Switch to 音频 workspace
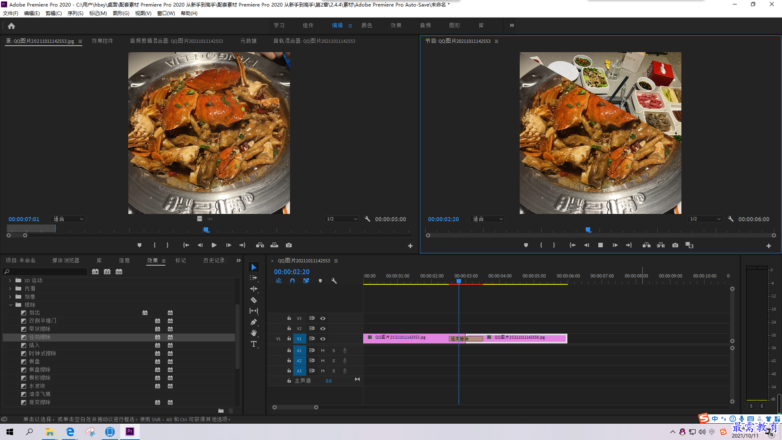This screenshot has width=782, height=440. click(x=425, y=25)
